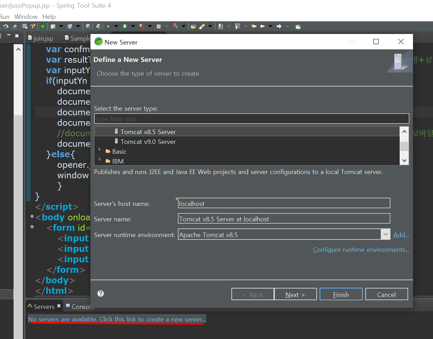Viewport: 433px width, 339px height.
Task: Click the grey Stop square icon
Action: click(x=158, y=26)
